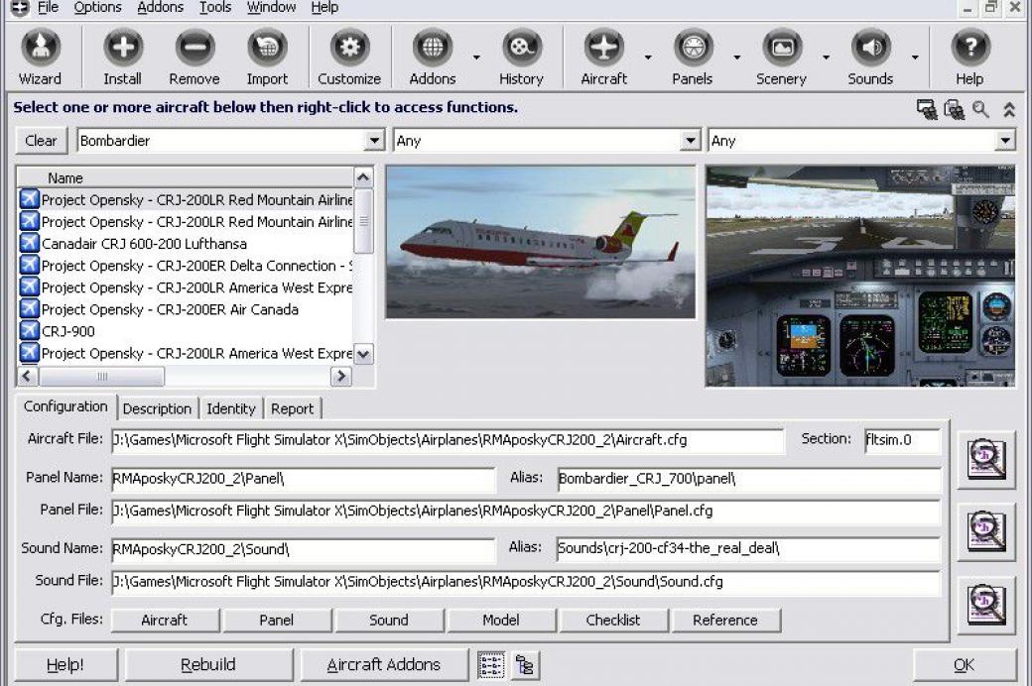Select the Configuration tab
1032x686 pixels.
coord(65,406)
